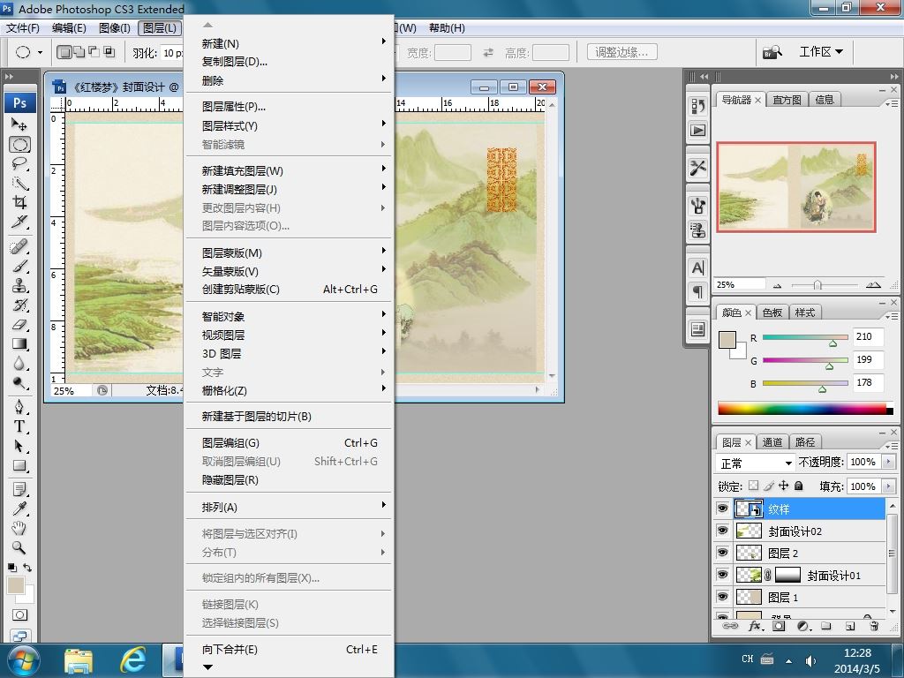Expand the 图层蒙版(M) submenu
This screenshot has width=904, height=678.
pyautogui.click(x=290, y=252)
